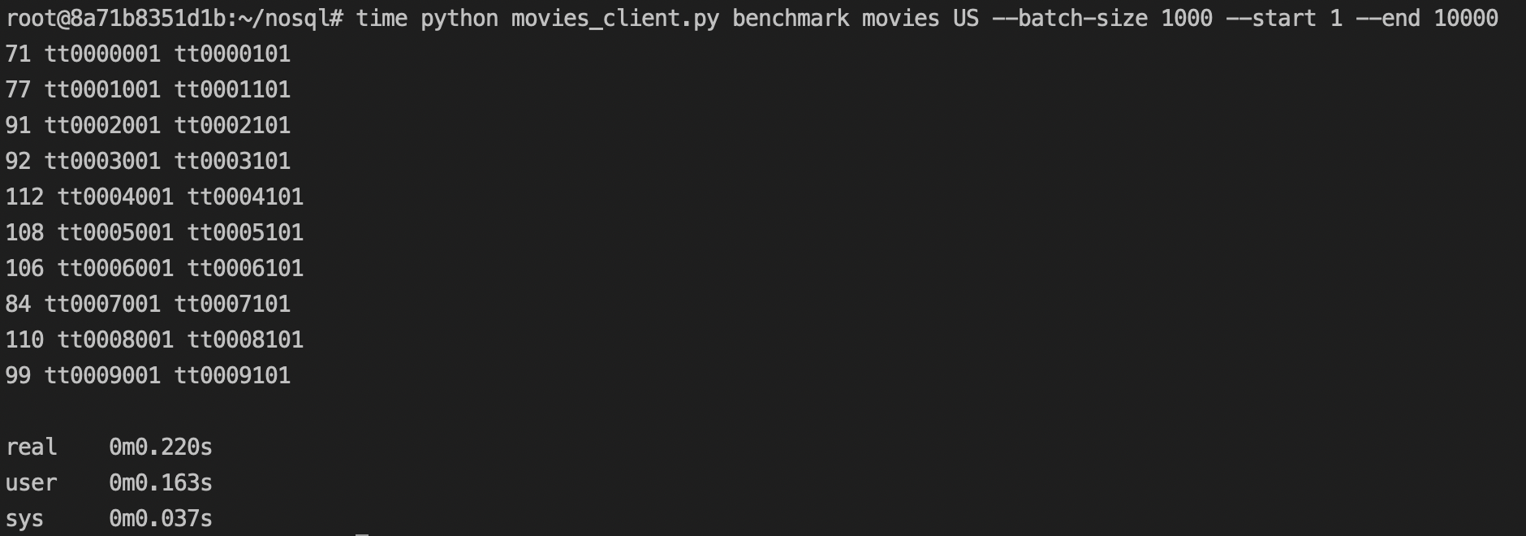This screenshot has width=1526, height=536.
Task: Click the real time value 0m0.220s
Action: (x=161, y=447)
